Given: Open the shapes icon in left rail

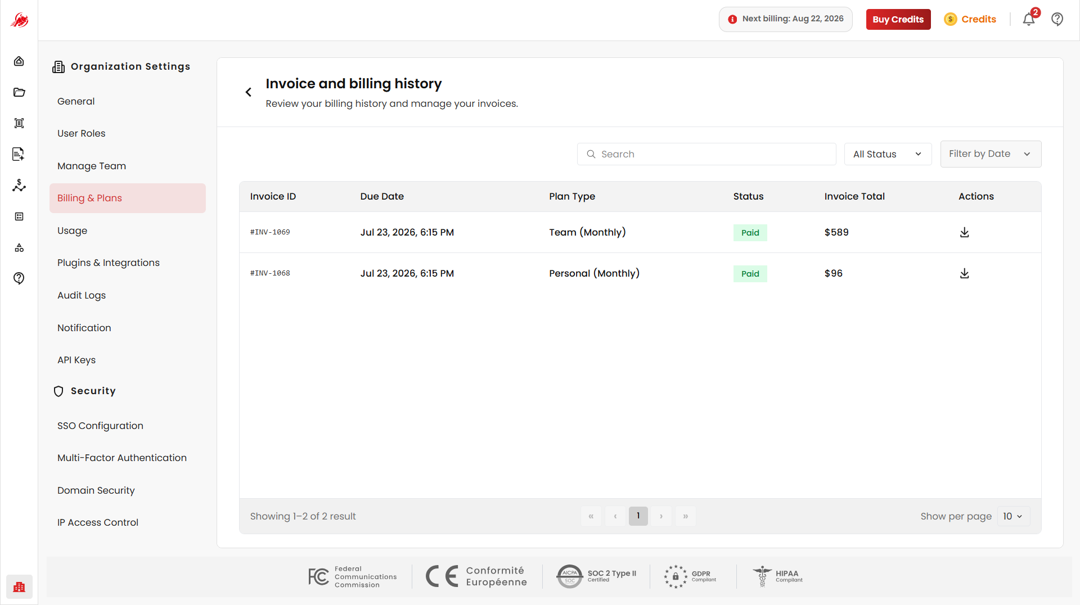Looking at the screenshot, I should coord(19,247).
